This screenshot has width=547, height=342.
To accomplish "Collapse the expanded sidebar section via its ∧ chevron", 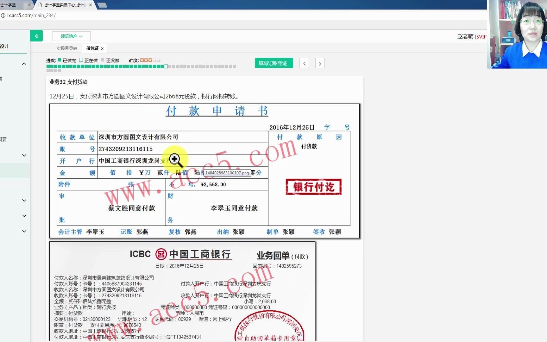I will coord(24,63).
